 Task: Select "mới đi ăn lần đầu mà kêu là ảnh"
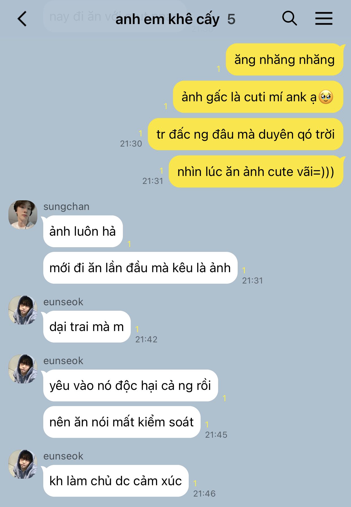pos(140,268)
